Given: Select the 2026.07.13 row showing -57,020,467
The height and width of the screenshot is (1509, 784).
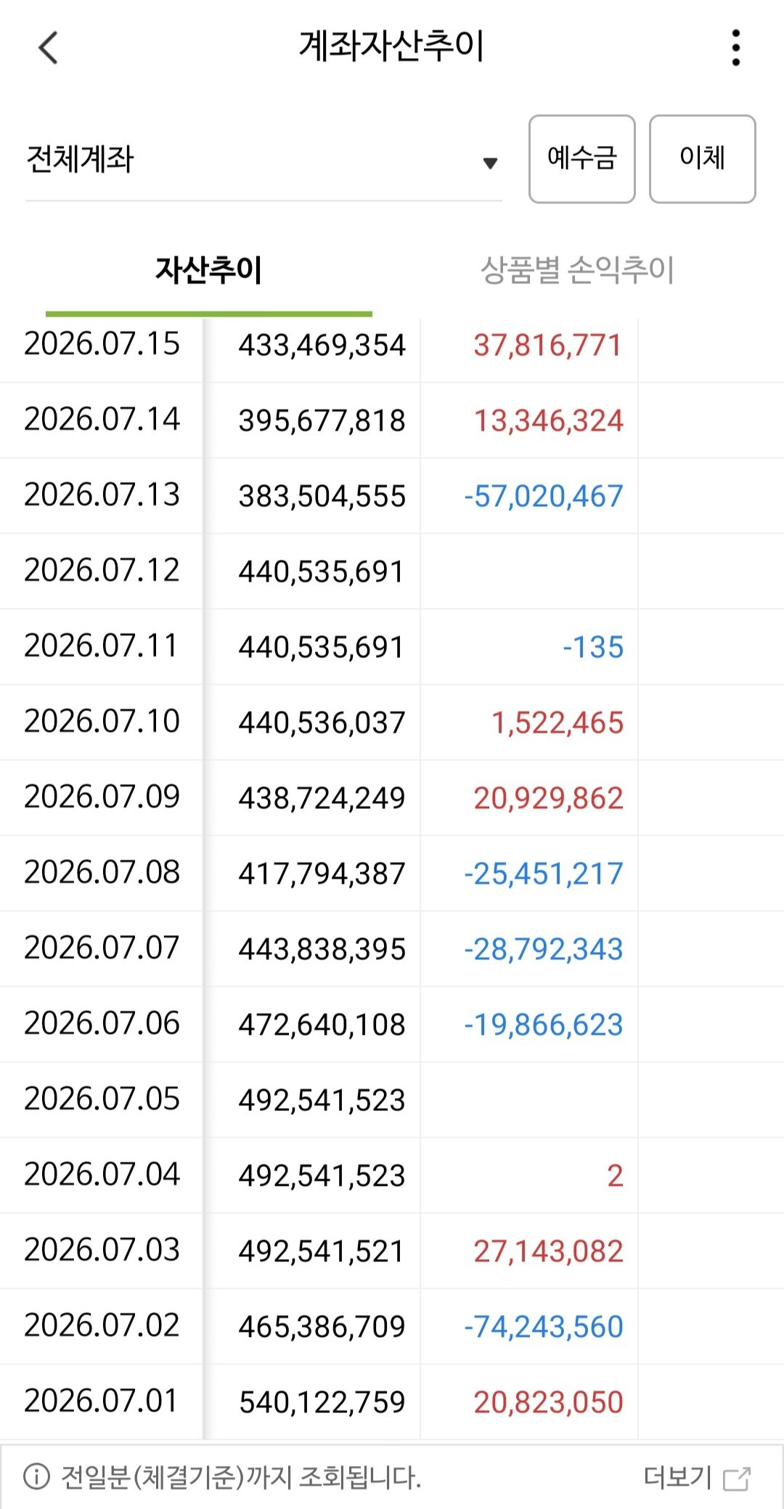Looking at the screenshot, I should click(x=392, y=495).
